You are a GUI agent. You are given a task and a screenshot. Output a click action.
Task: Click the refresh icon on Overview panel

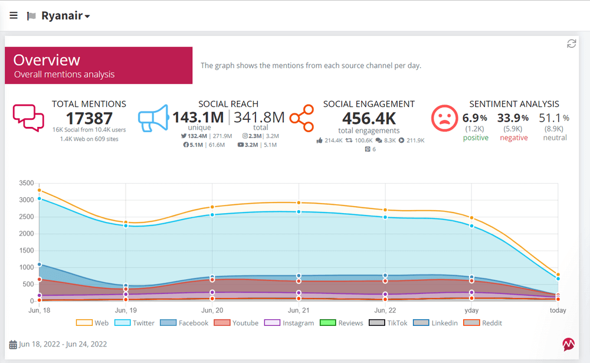point(571,44)
